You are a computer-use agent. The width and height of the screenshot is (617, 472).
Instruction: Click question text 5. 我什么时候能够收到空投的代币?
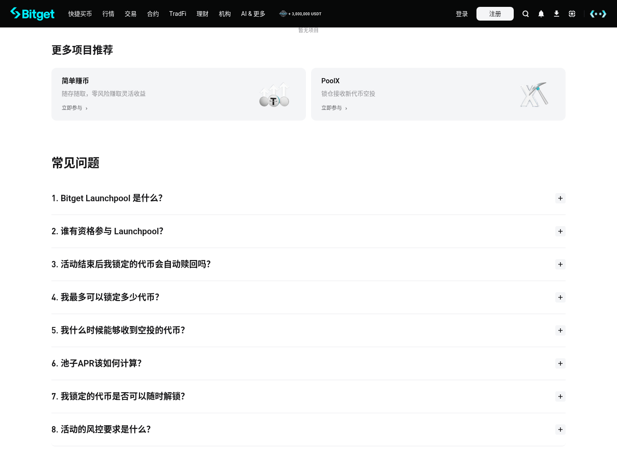click(118, 330)
